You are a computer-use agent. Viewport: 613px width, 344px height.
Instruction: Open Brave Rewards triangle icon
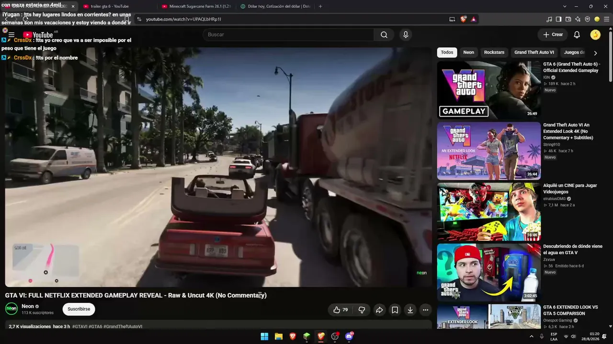pos(474,19)
